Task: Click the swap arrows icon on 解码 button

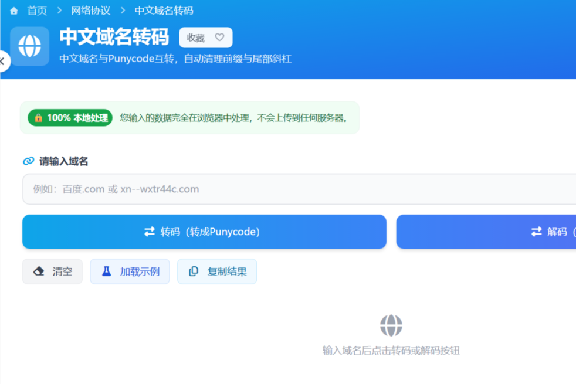Action: click(x=536, y=232)
